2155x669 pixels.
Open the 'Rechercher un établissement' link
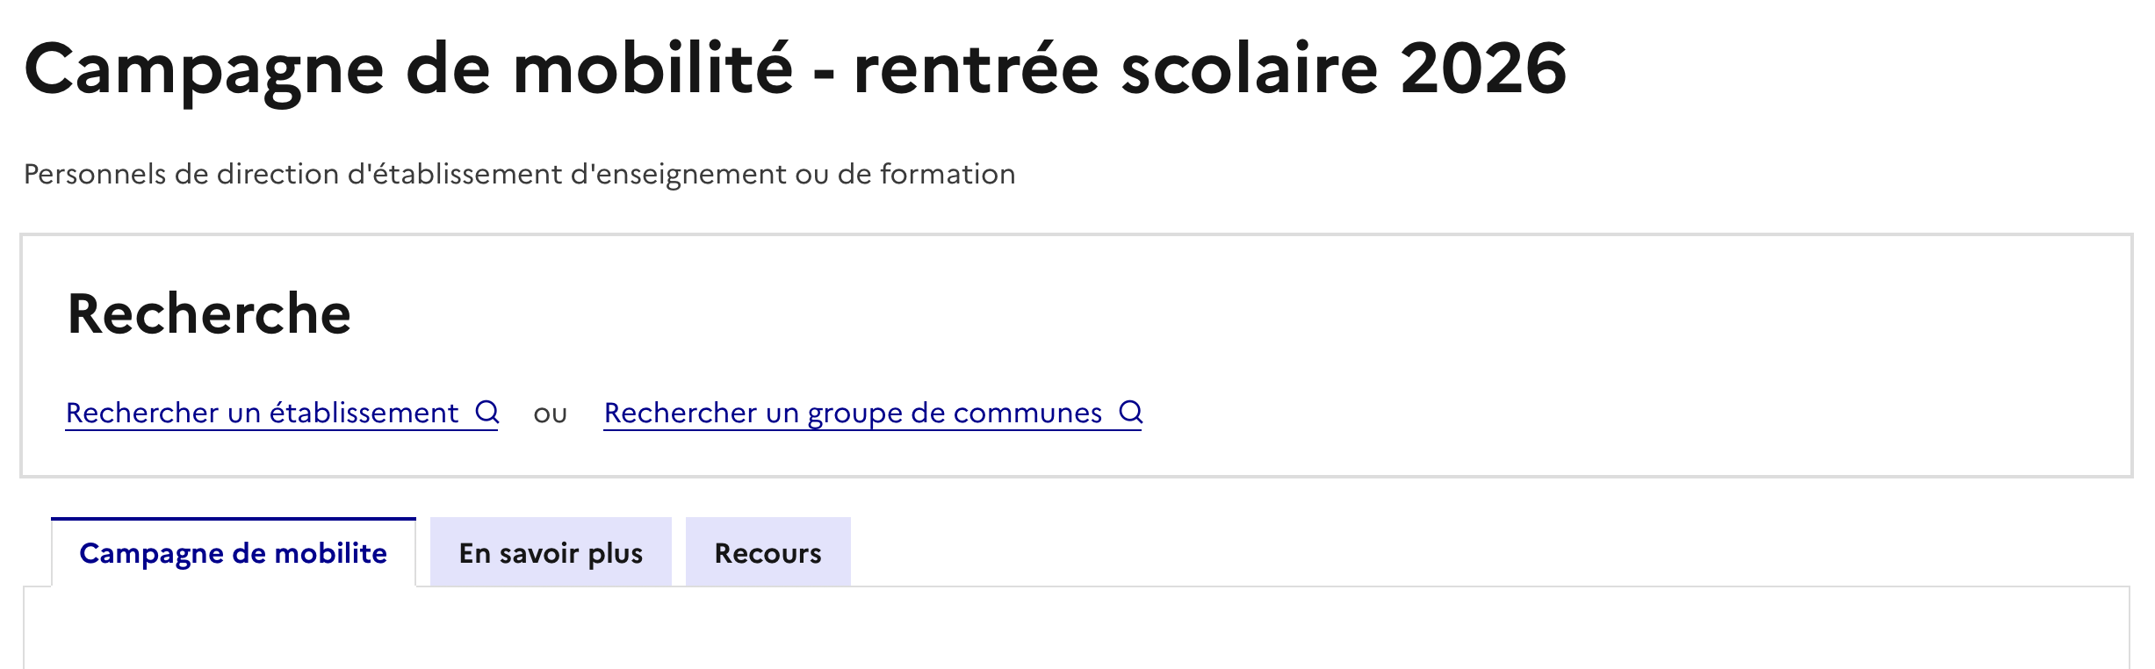click(262, 413)
